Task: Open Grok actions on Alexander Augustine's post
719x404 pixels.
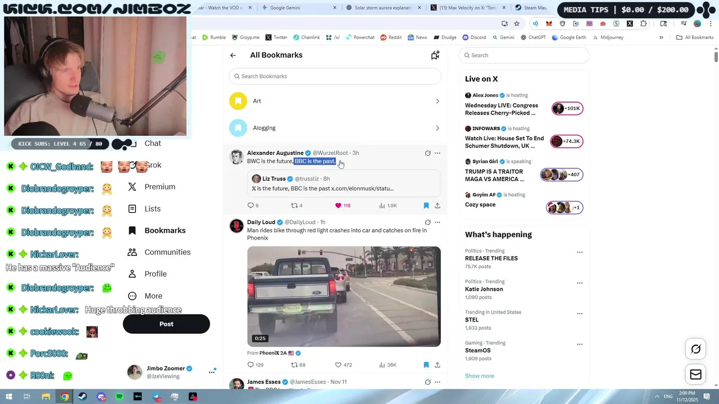Action: click(x=427, y=153)
